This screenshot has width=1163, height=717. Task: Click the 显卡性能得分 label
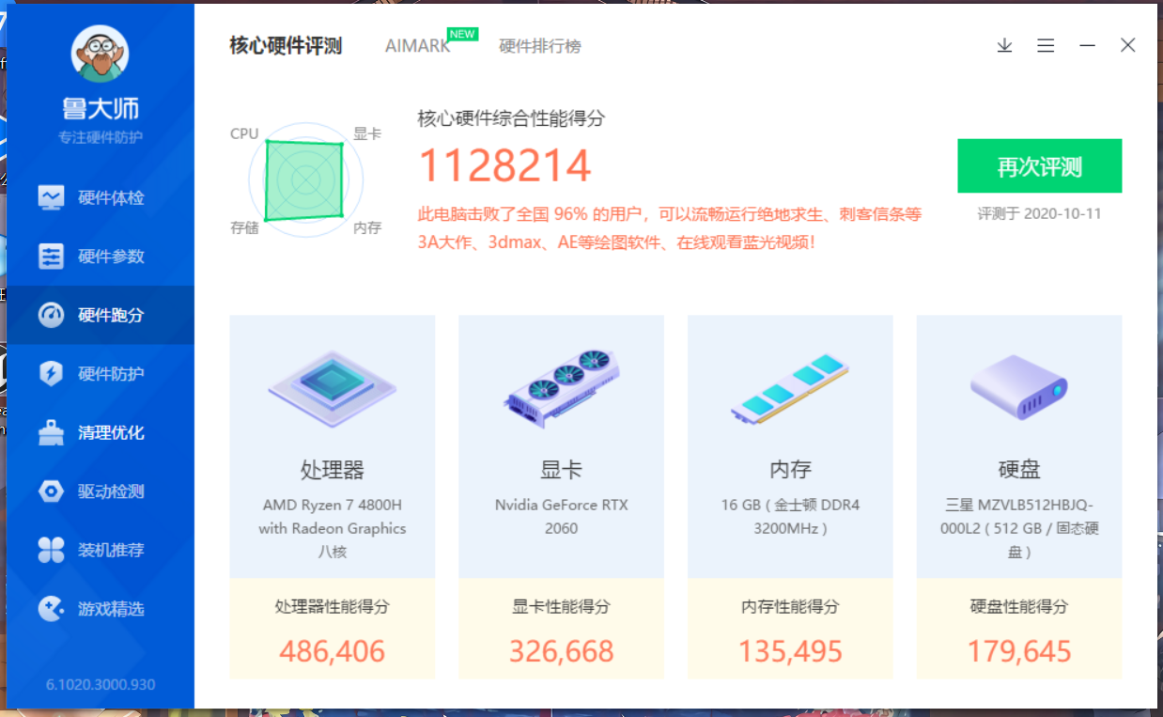562,607
